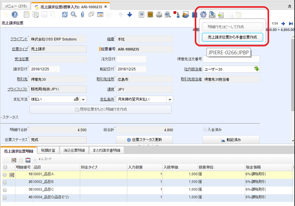This screenshot has width=295, height=206.
Task: Toggle the 入金済み checkbox
Action: pos(205,130)
